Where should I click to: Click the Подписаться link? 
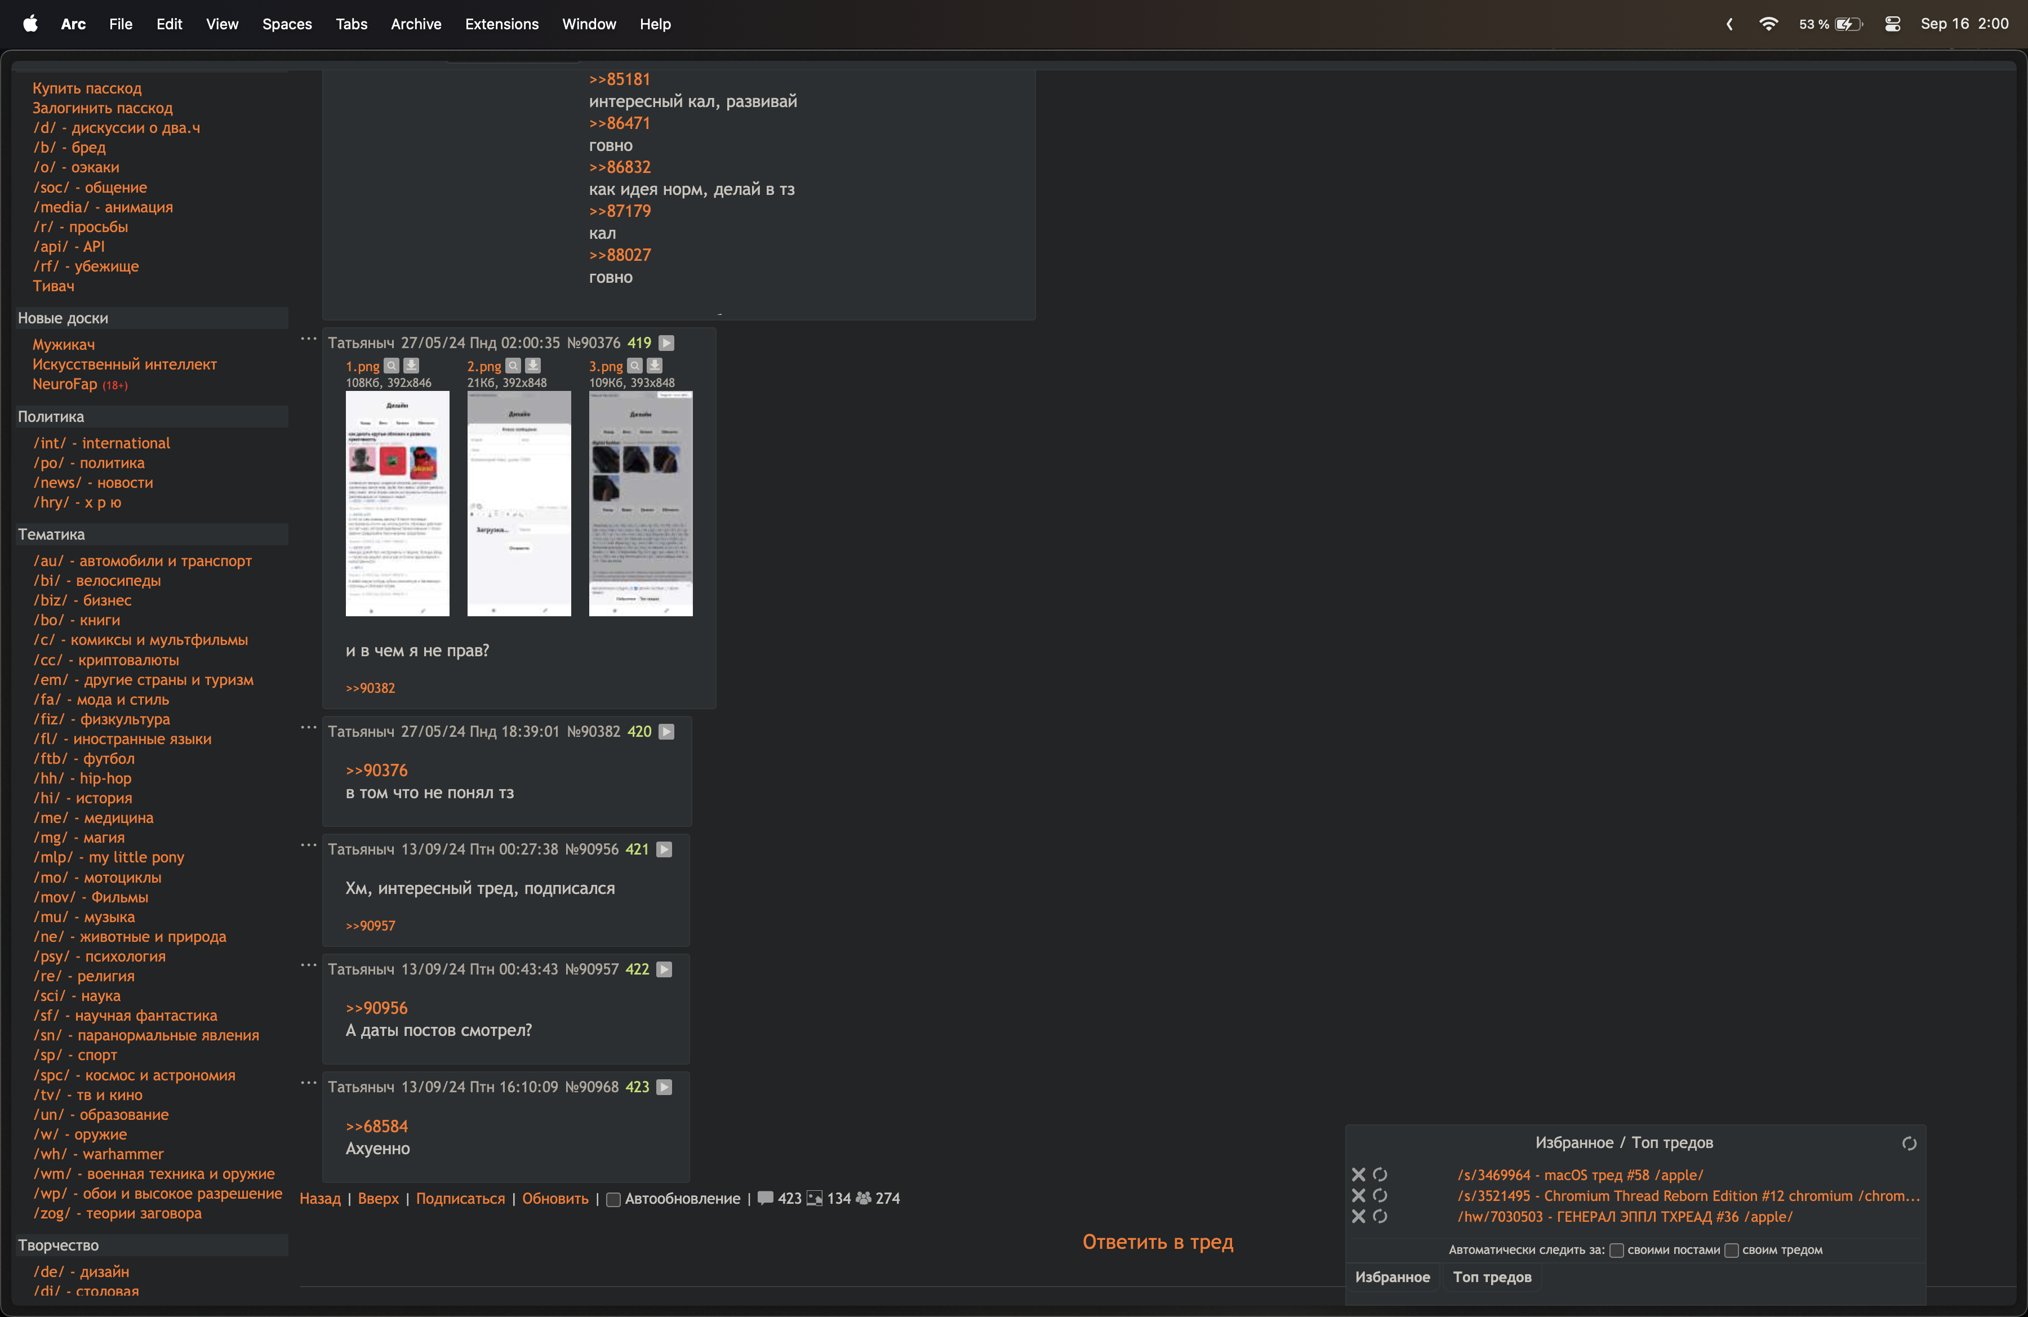point(460,1199)
